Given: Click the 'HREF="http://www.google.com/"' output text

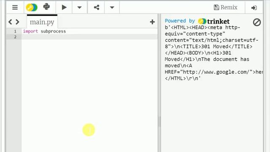Looking at the screenshot, I should (208, 72).
